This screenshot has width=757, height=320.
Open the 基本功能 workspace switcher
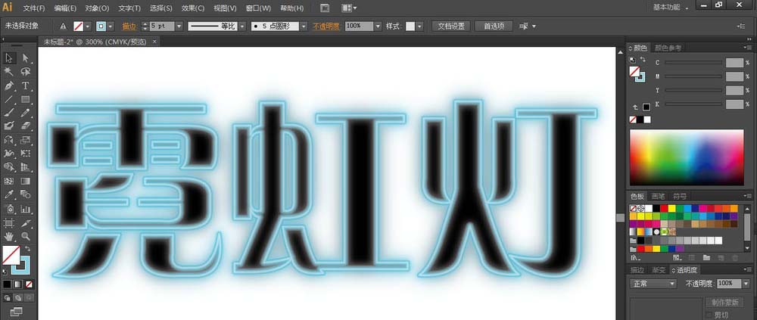pyautogui.click(x=670, y=8)
